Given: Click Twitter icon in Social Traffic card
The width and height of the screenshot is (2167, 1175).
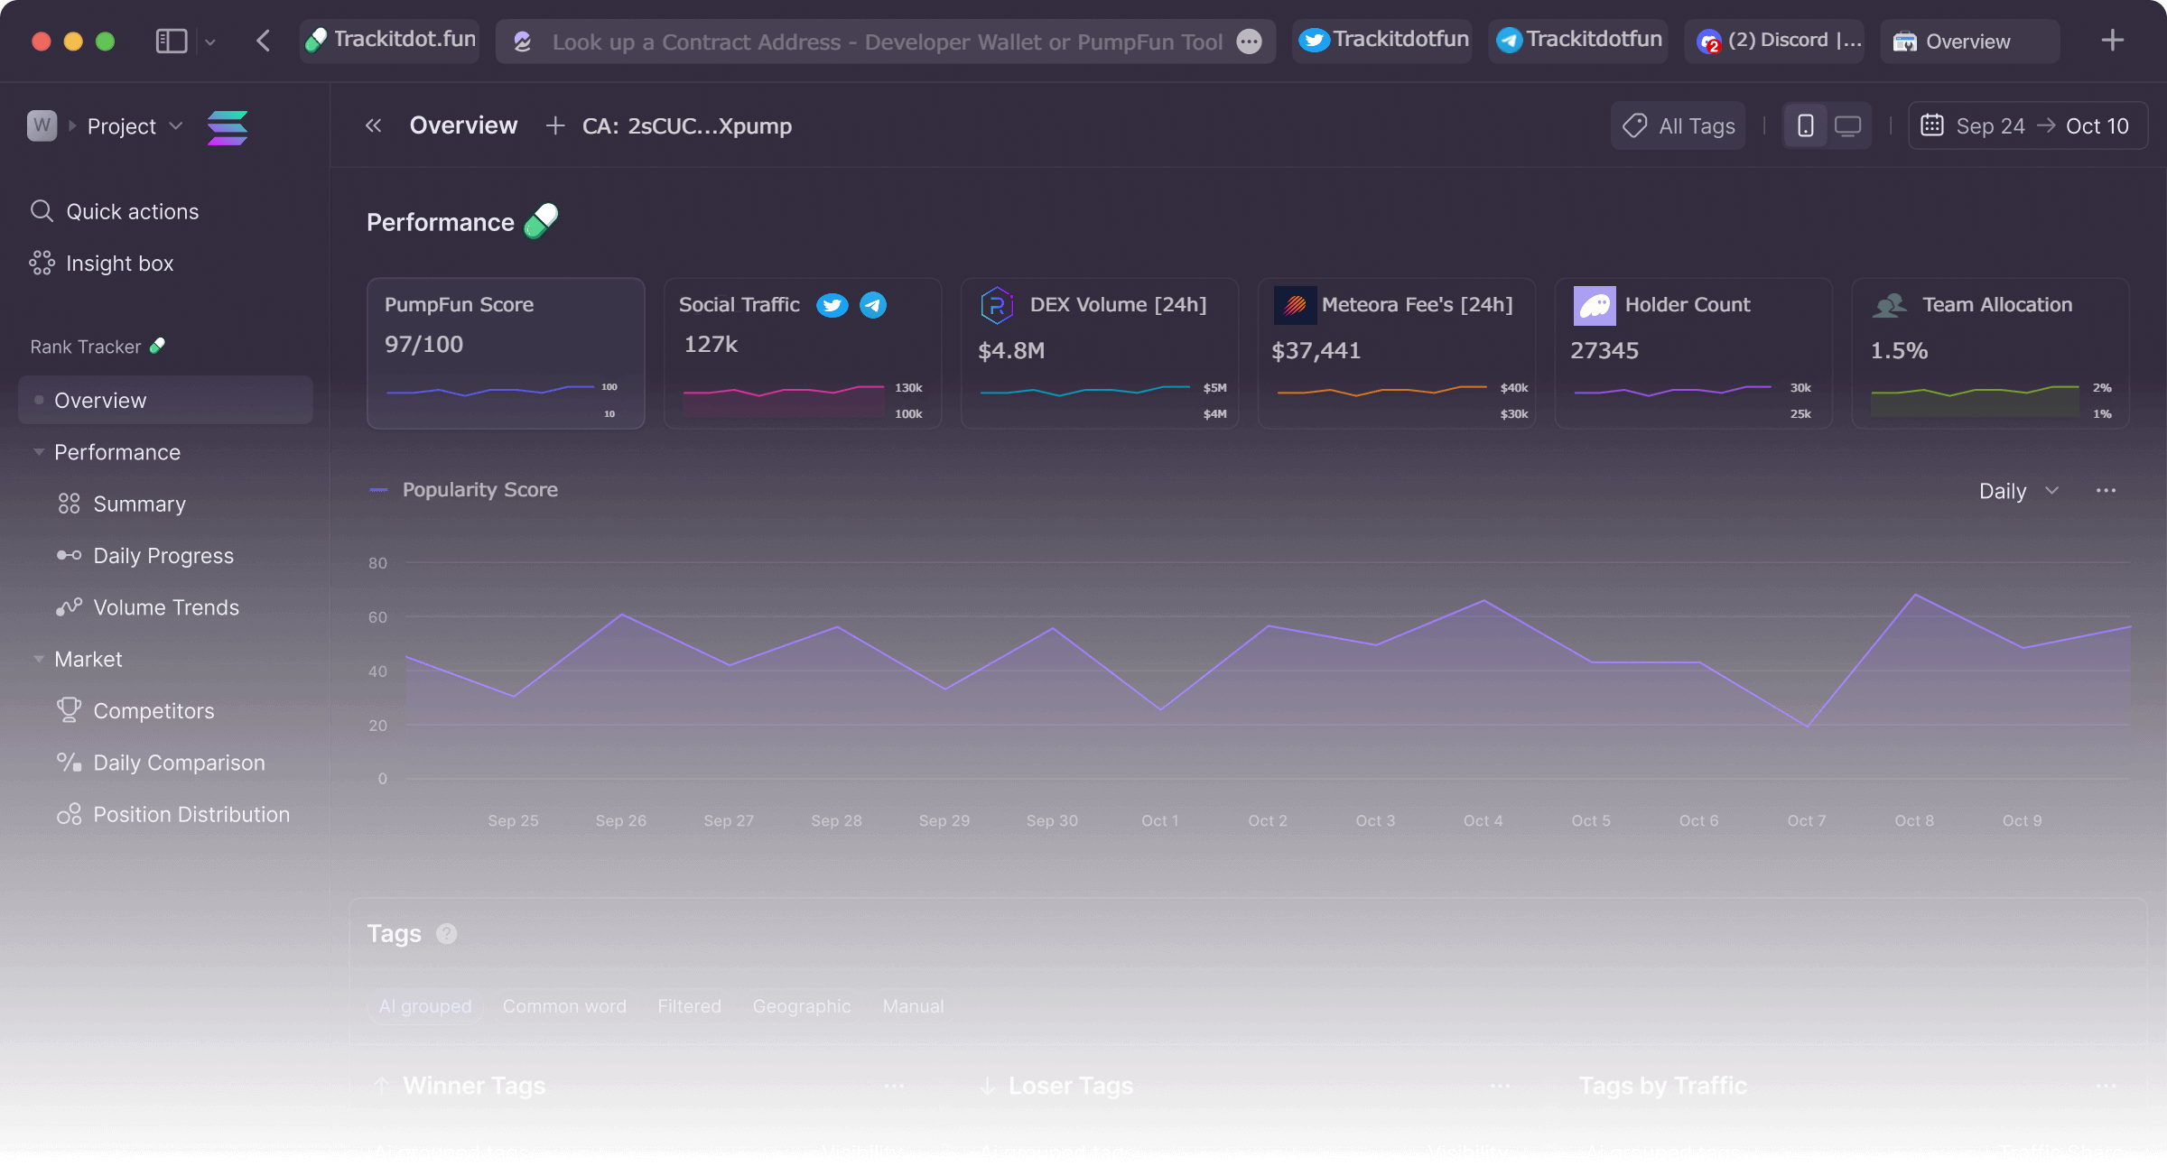Looking at the screenshot, I should coord(832,305).
